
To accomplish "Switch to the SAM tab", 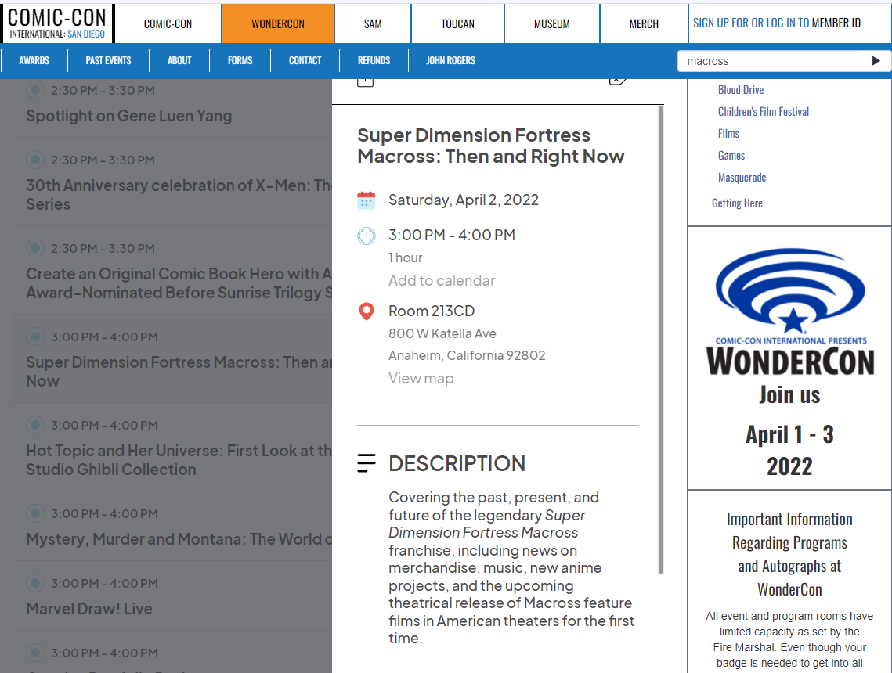I will pyautogui.click(x=373, y=24).
